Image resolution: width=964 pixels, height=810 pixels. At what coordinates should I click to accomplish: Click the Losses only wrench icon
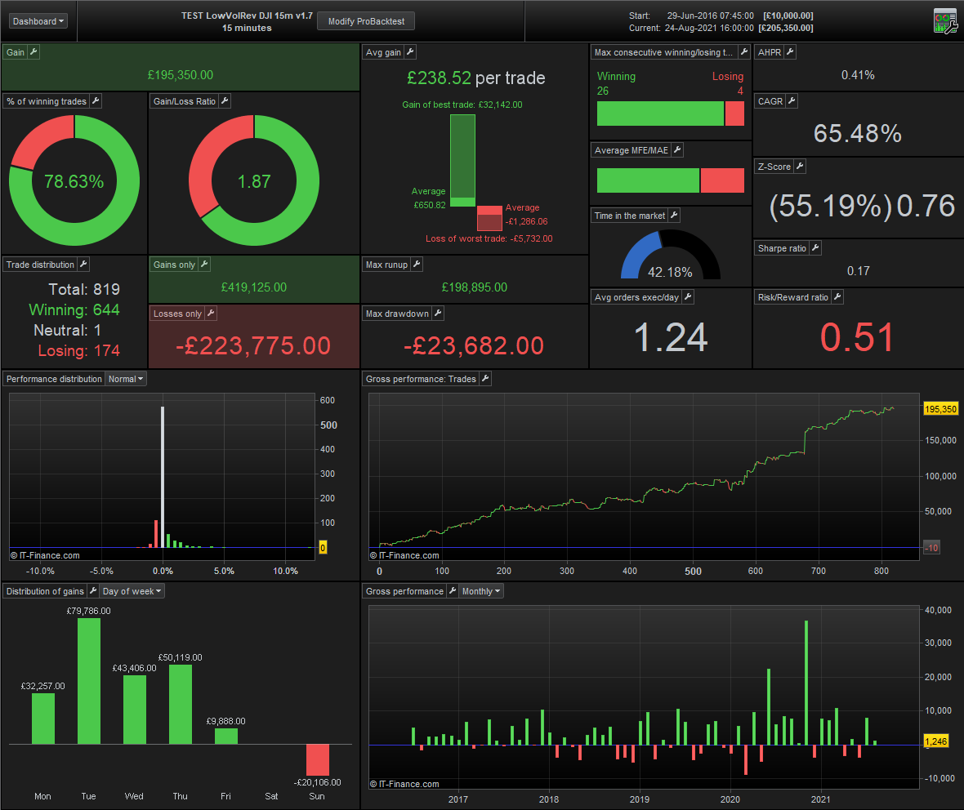pos(210,314)
